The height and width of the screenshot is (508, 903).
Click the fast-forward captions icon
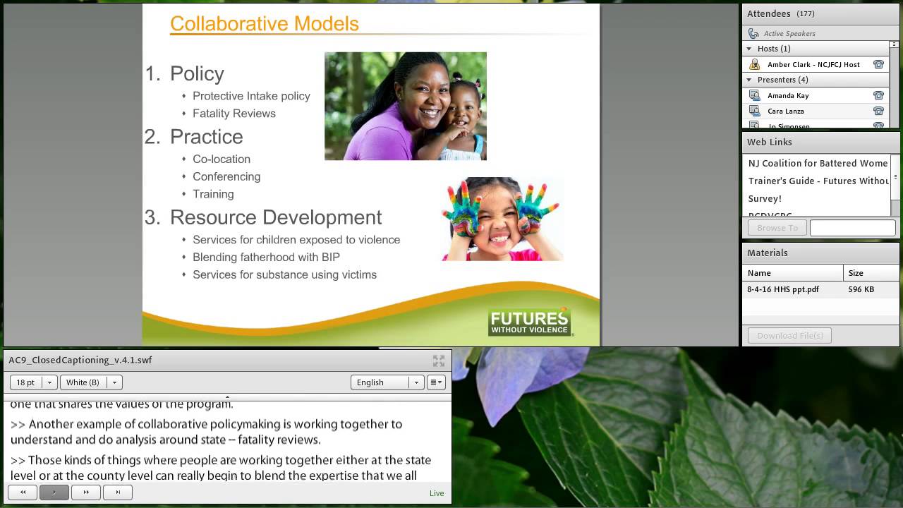(x=85, y=492)
